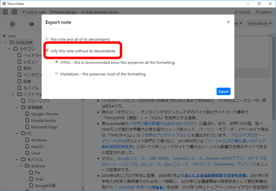Select the フリーソフト note
This screenshot has height=191, width=276.
pos(39,101)
